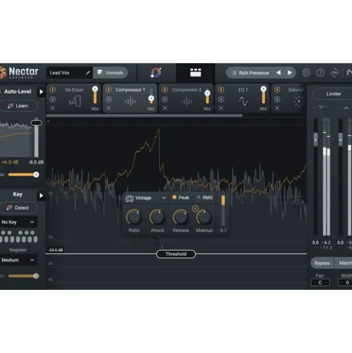This screenshot has width=352, height=353.
Task: Expand the Key panel arrow
Action: pos(41,195)
